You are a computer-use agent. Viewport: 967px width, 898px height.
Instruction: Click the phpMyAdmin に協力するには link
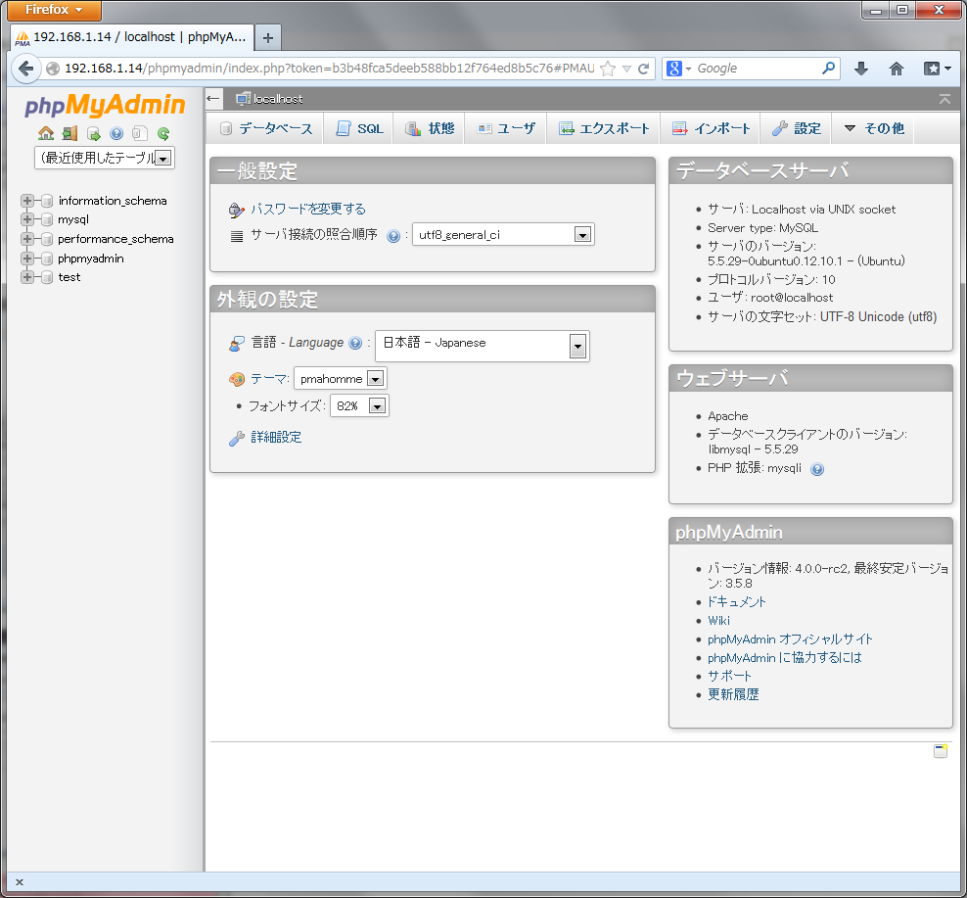click(x=784, y=658)
